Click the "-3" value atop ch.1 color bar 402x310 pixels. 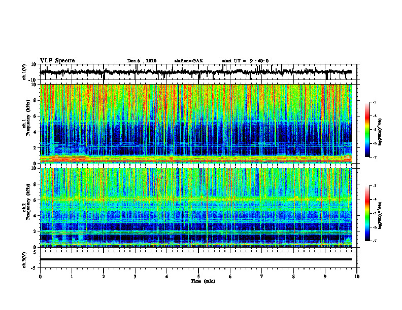click(x=374, y=102)
